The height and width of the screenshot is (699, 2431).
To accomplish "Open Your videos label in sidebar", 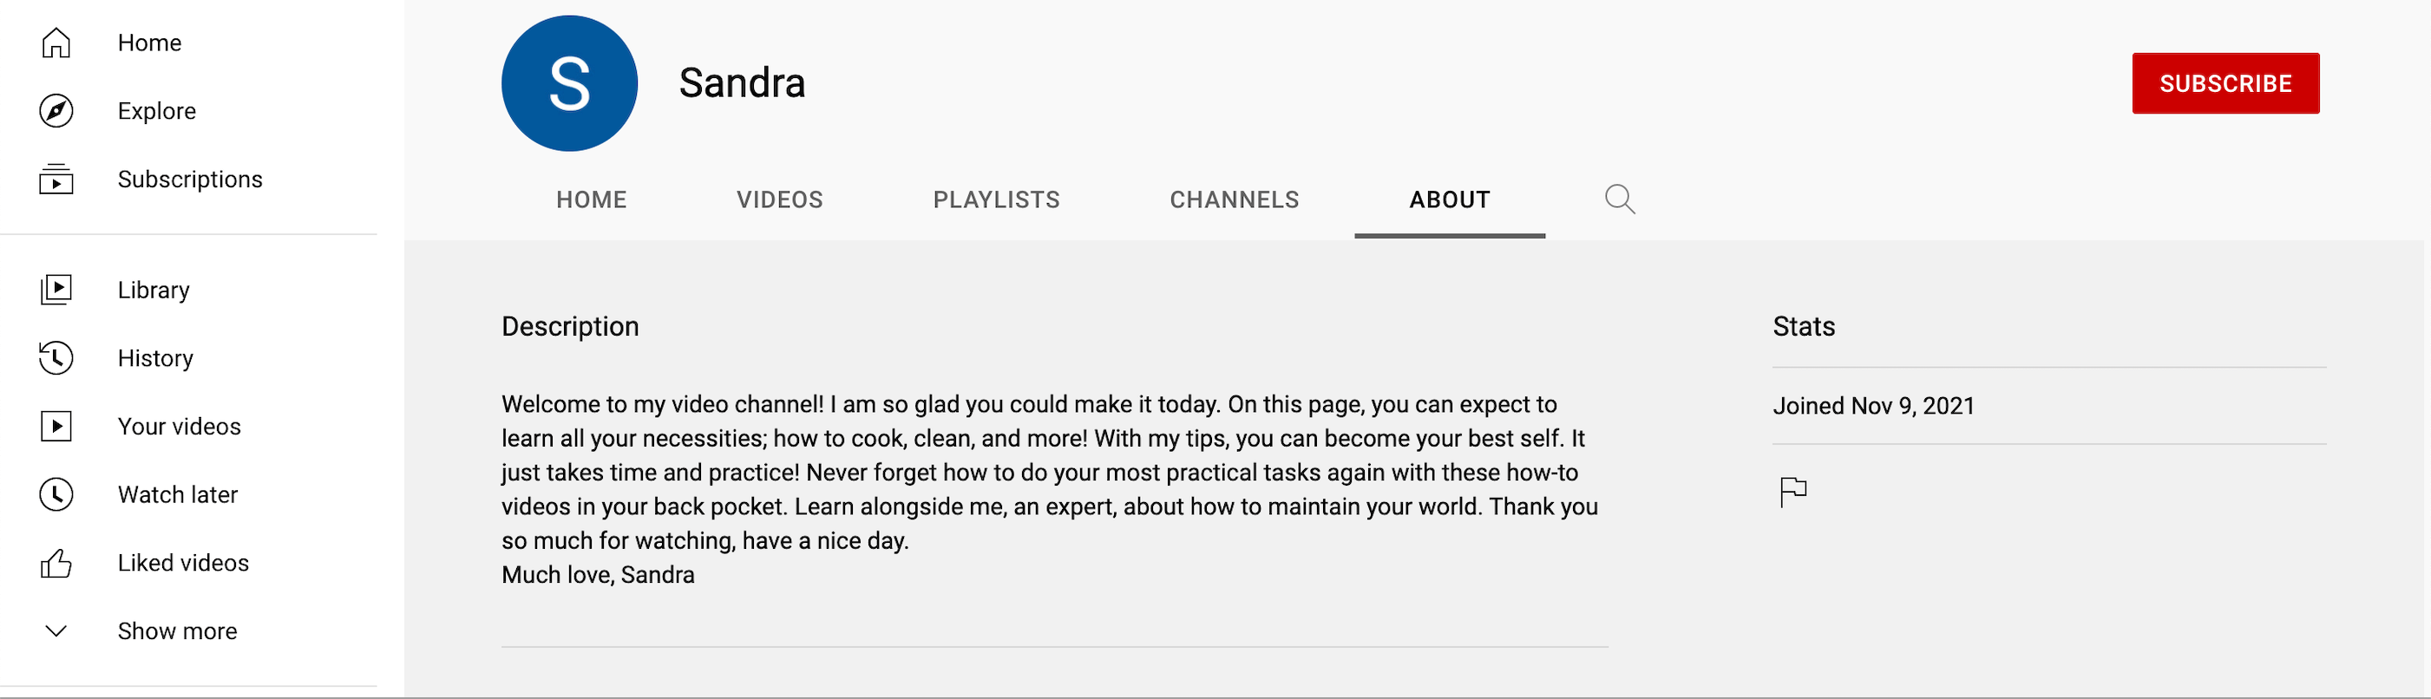I will [x=180, y=427].
